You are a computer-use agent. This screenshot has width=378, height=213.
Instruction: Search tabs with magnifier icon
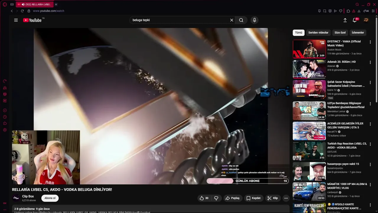(357, 4)
